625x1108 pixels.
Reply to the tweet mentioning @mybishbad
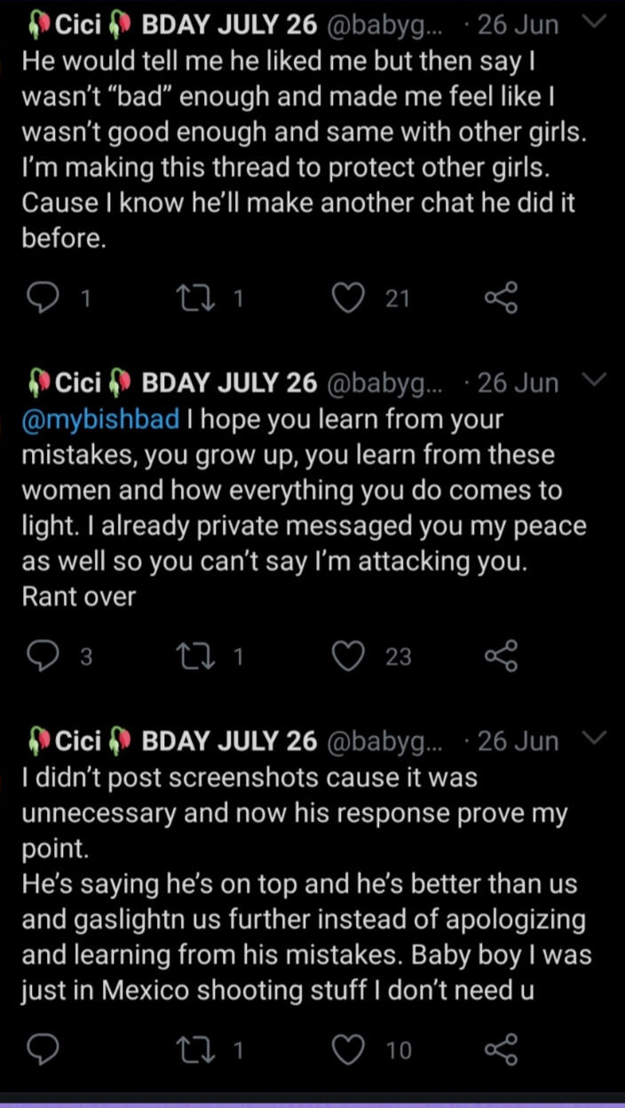point(41,657)
